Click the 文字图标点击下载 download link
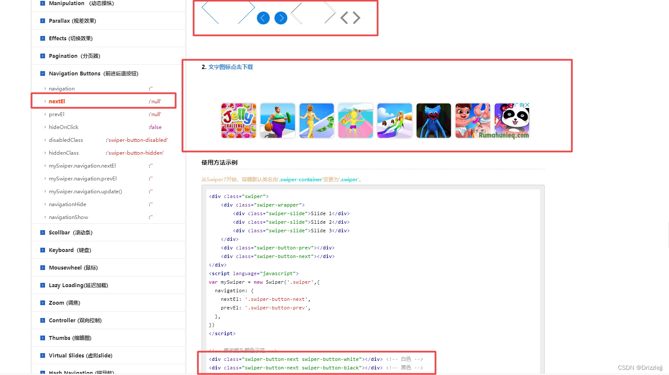Screen dimensions: 669x375 [231, 67]
